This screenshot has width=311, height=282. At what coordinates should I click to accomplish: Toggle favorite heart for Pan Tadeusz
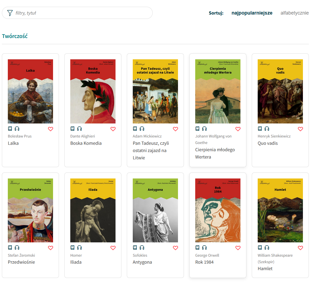(176, 129)
